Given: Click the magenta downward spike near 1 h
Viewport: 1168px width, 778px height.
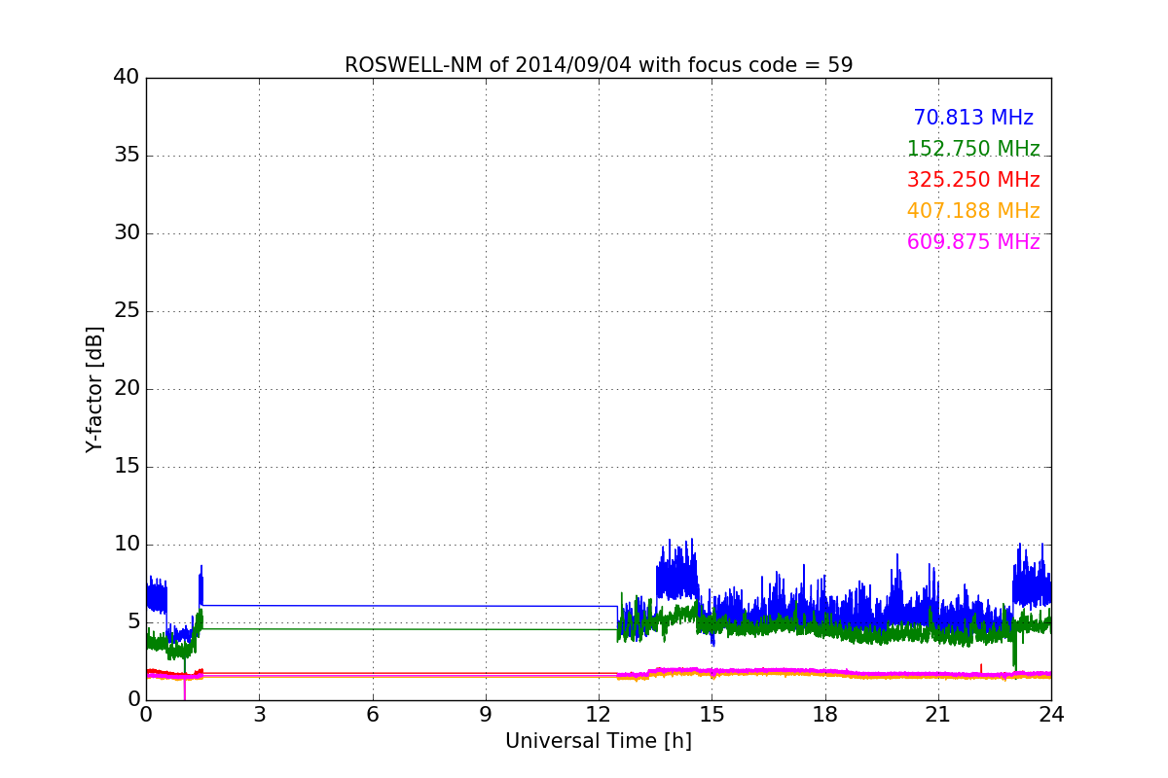Looking at the screenshot, I should [x=185, y=689].
